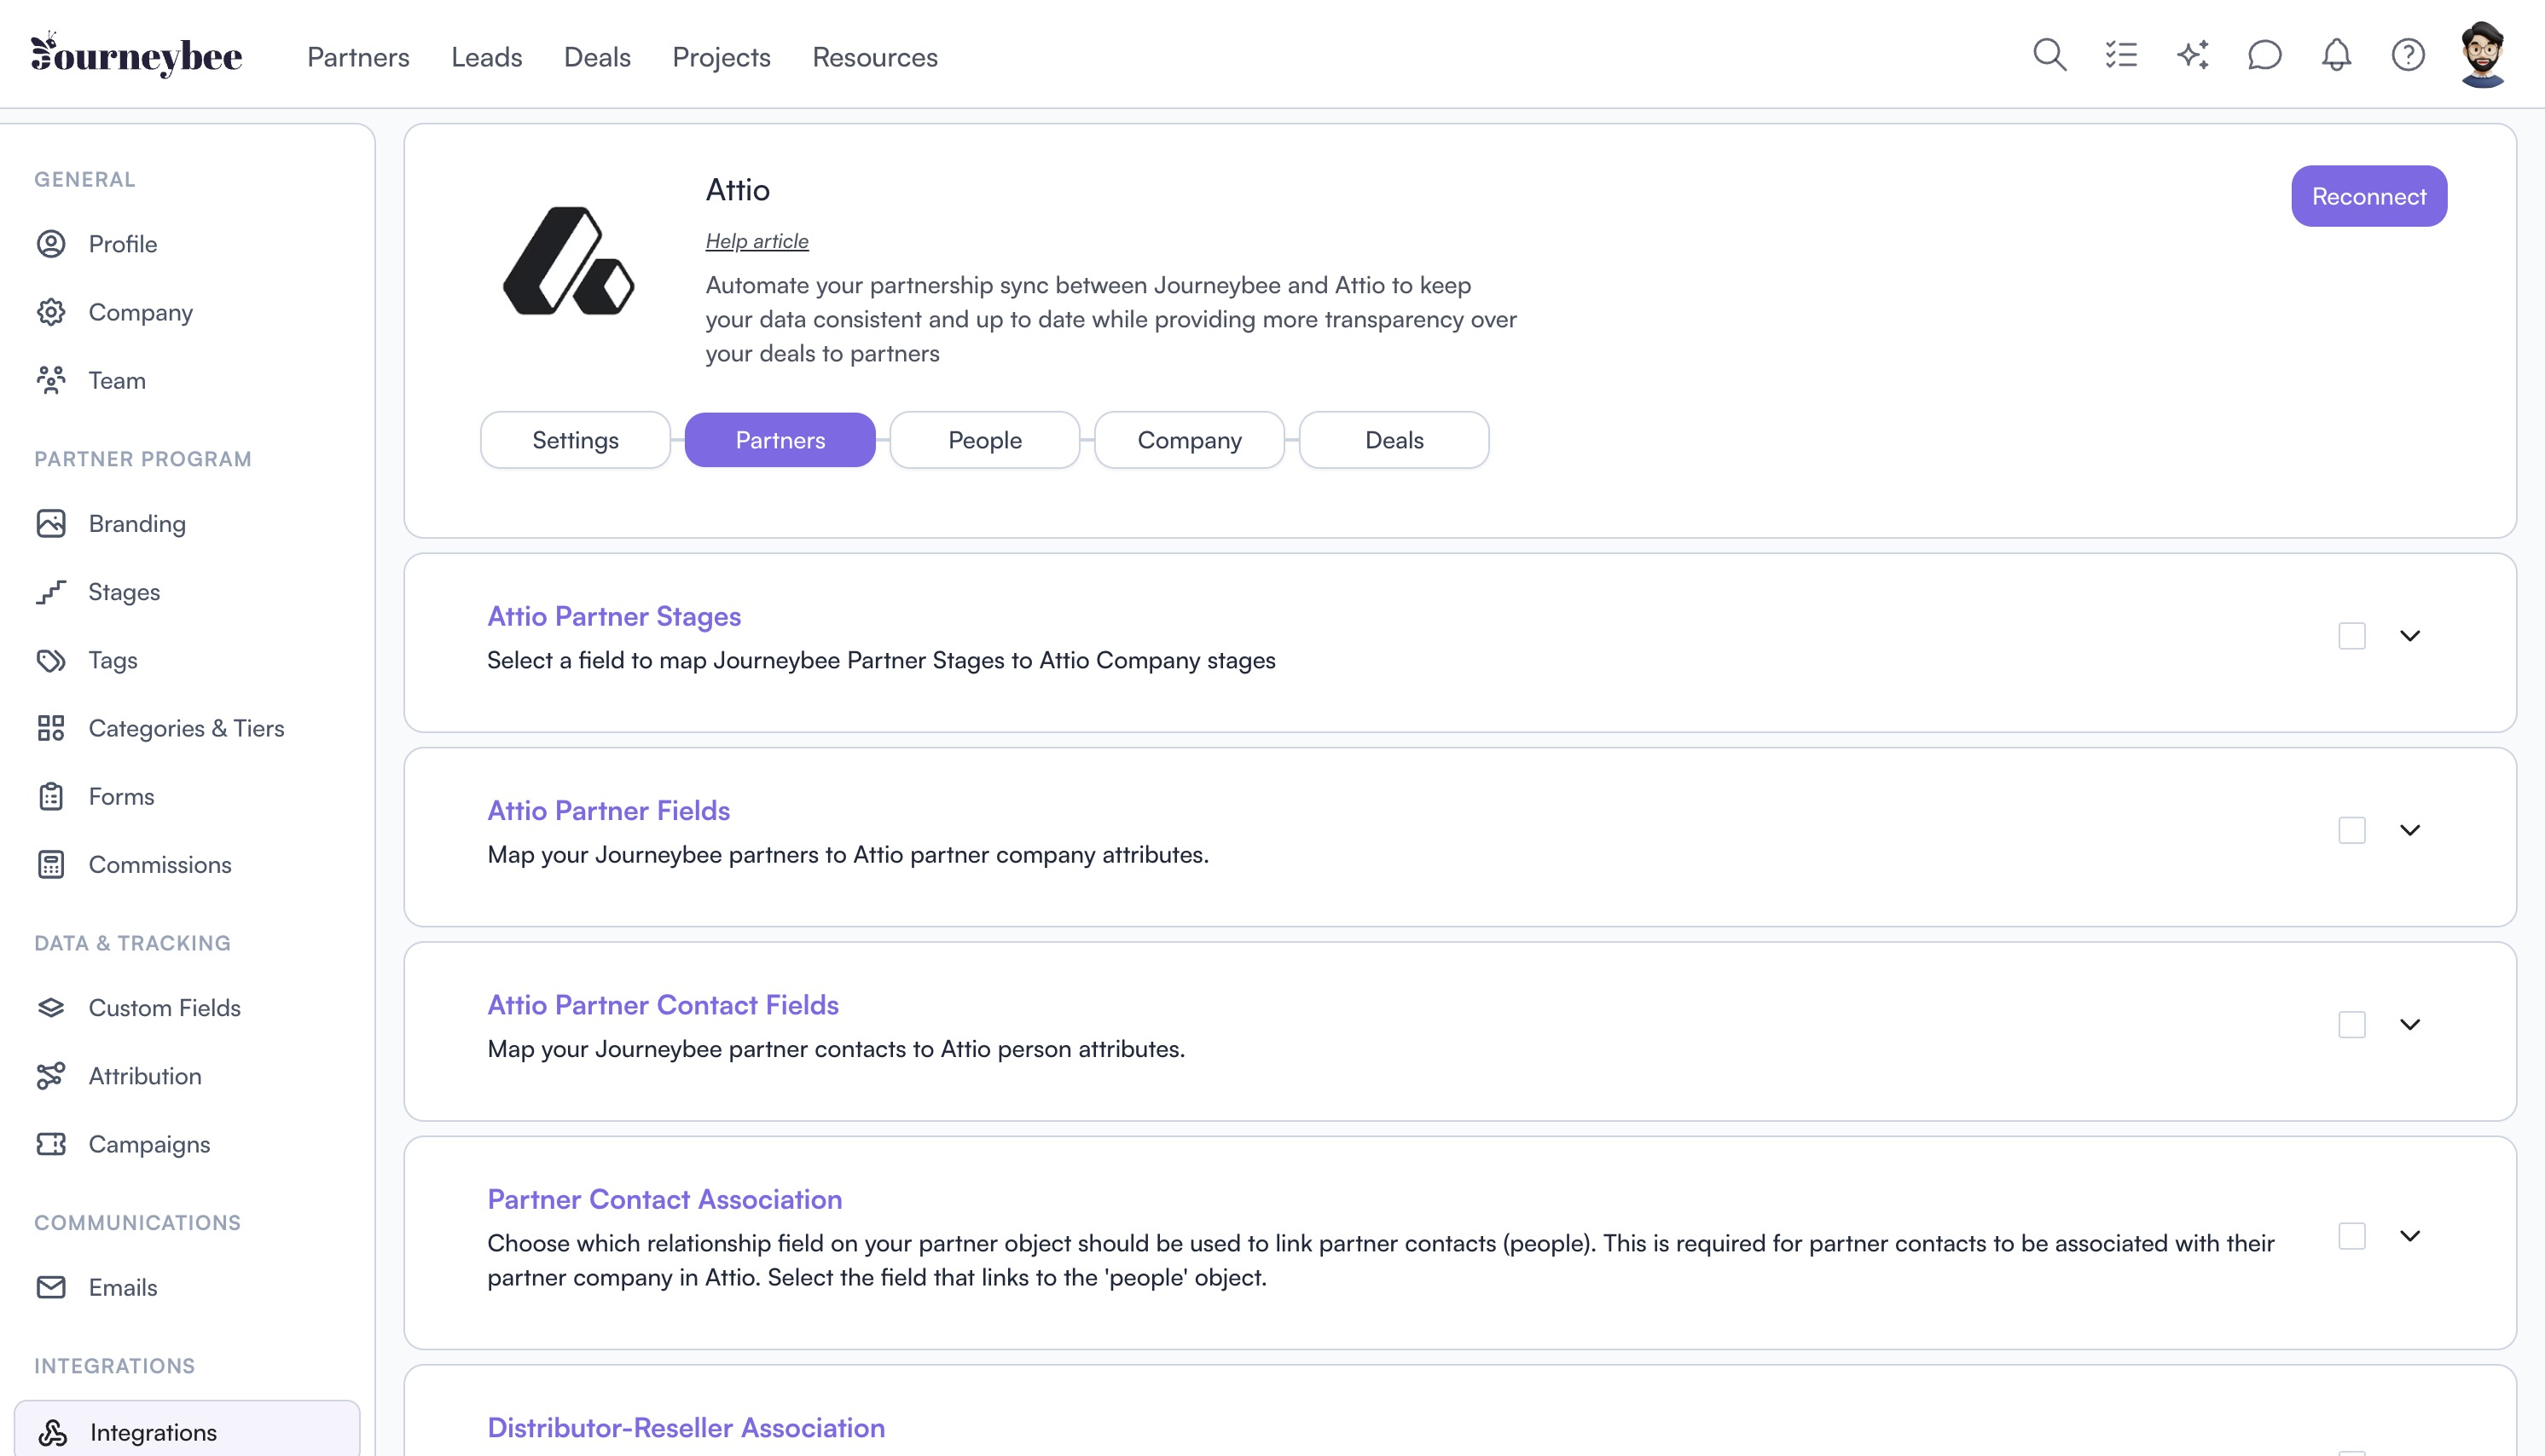Expand the Partner Contact Association section

coord(2410,1236)
